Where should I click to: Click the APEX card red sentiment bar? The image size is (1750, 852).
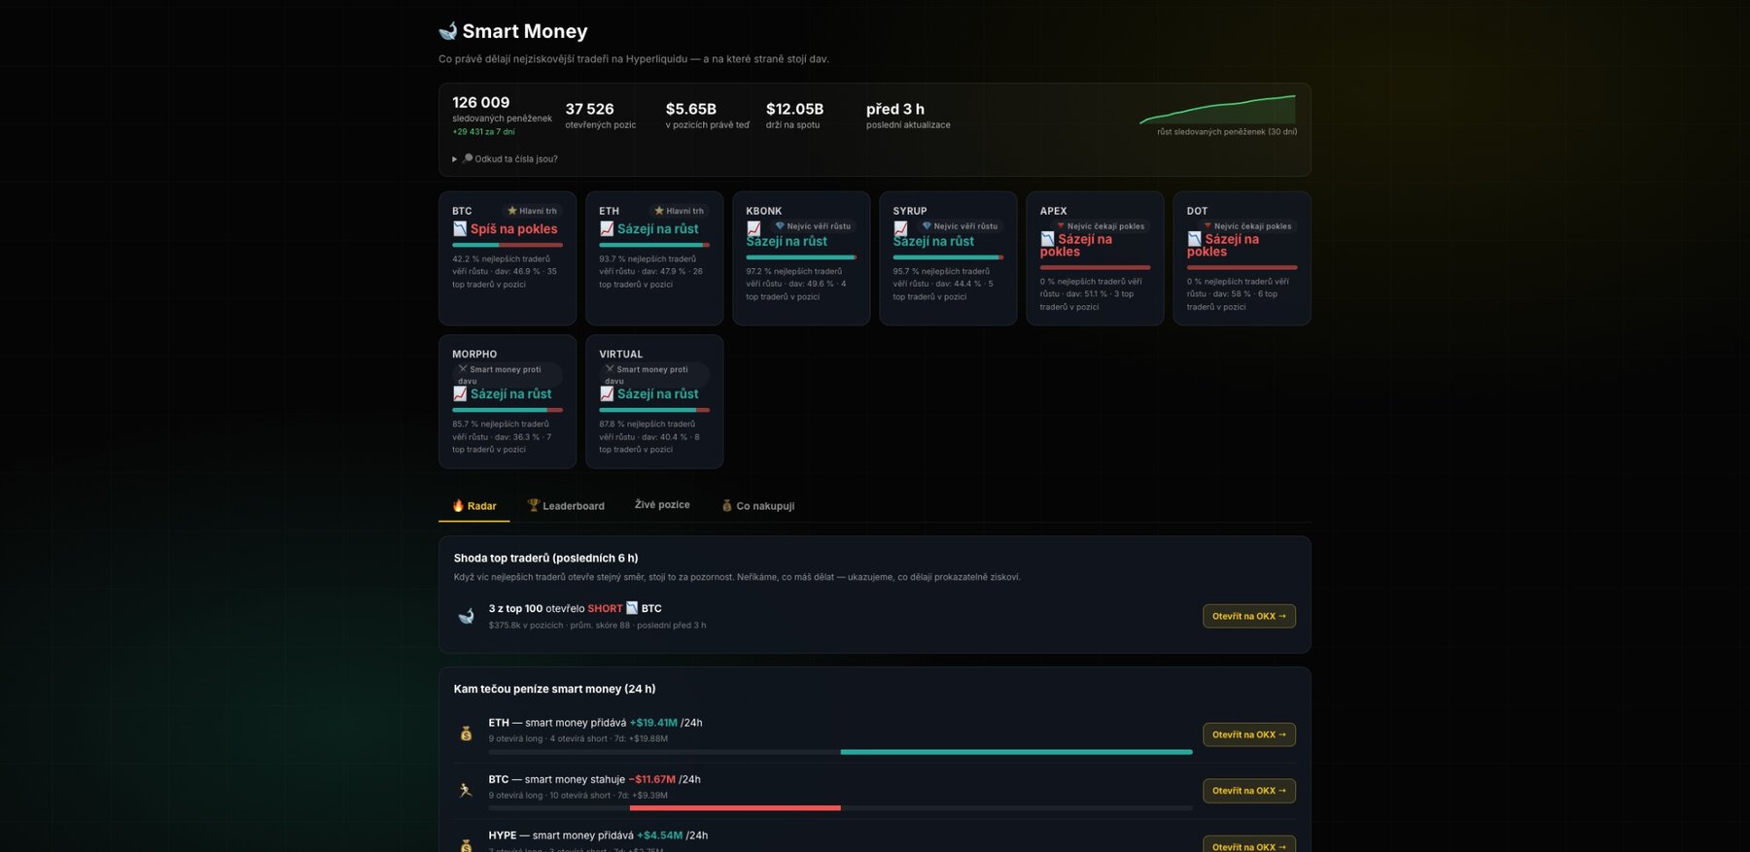point(1095,267)
